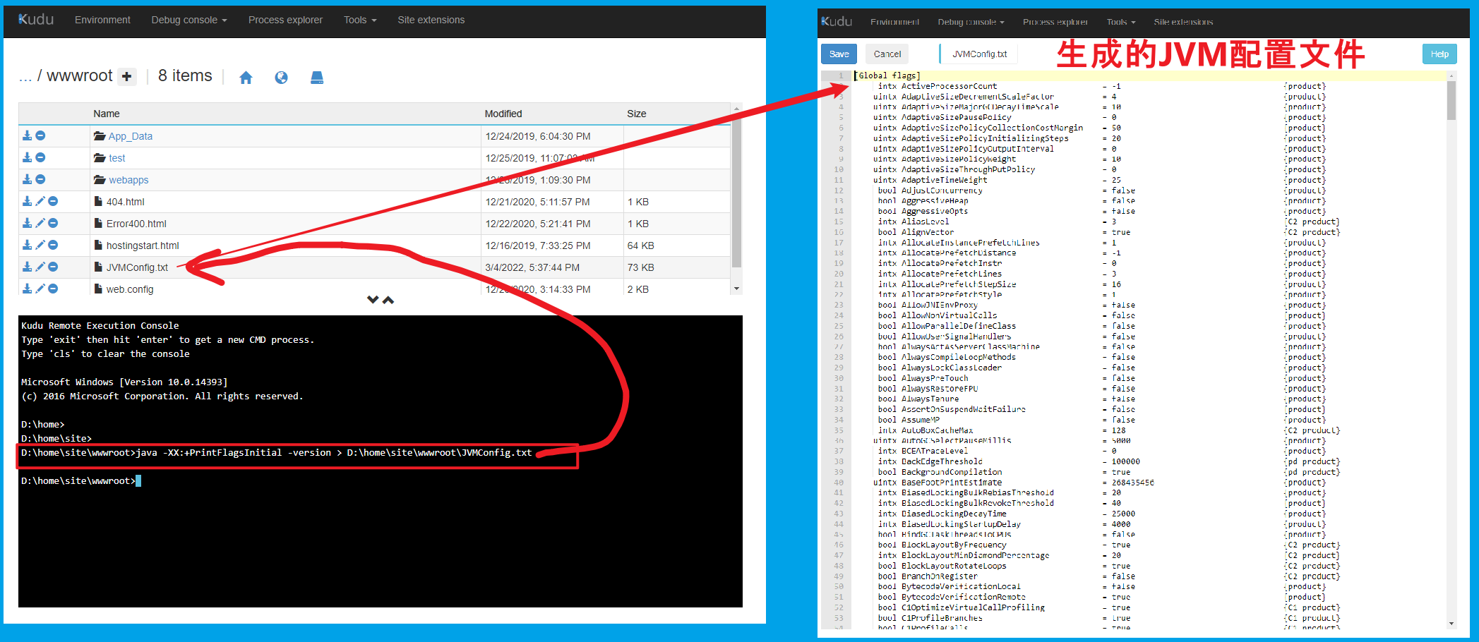Click the file list vertical scrollbar
Image resolution: width=1479 pixels, height=642 pixels.
pos(736,198)
